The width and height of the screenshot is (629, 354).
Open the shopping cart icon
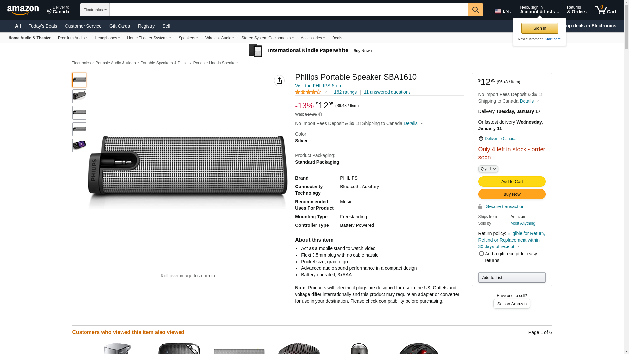point(605,10)
